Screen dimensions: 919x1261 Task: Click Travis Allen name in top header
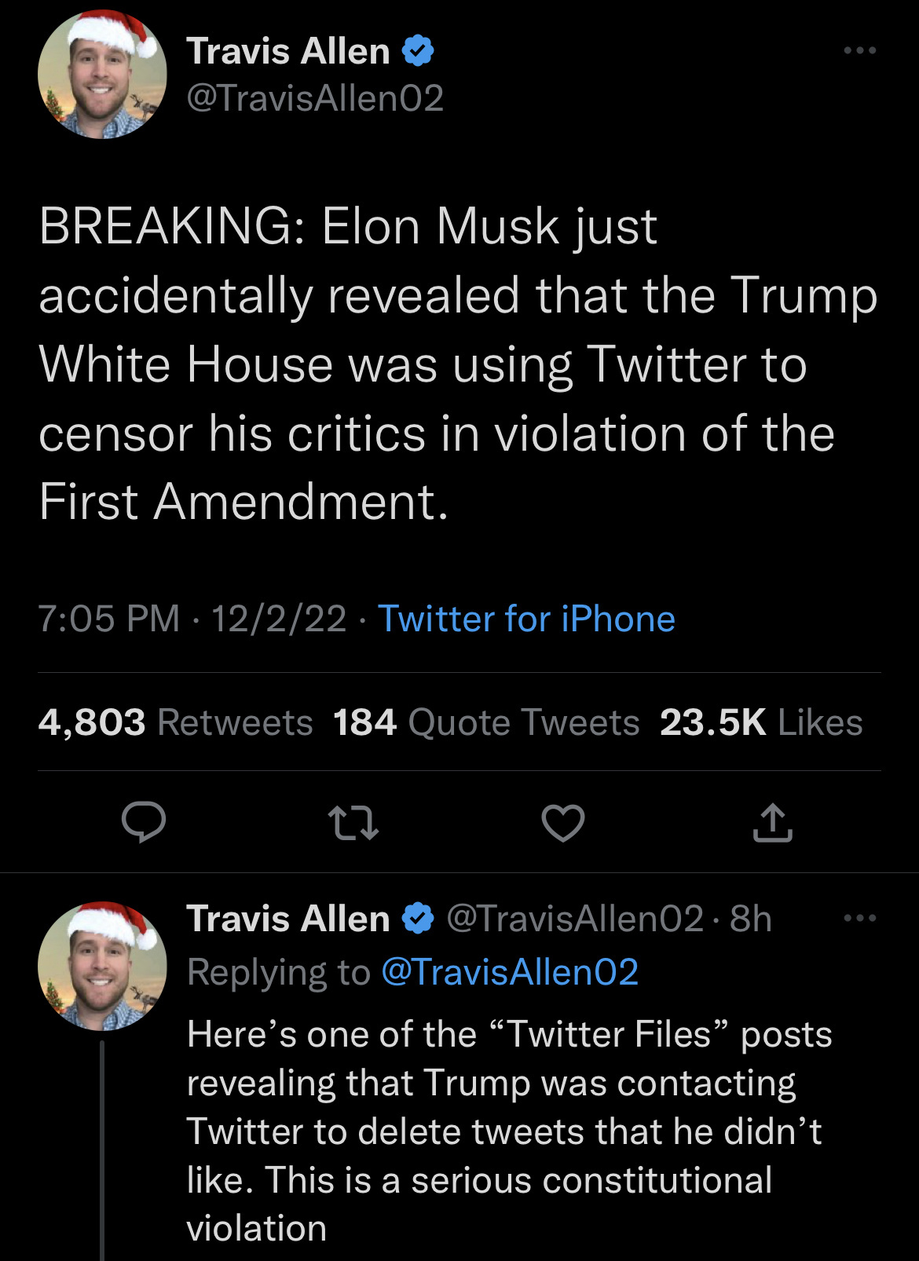tap(287, 52)
